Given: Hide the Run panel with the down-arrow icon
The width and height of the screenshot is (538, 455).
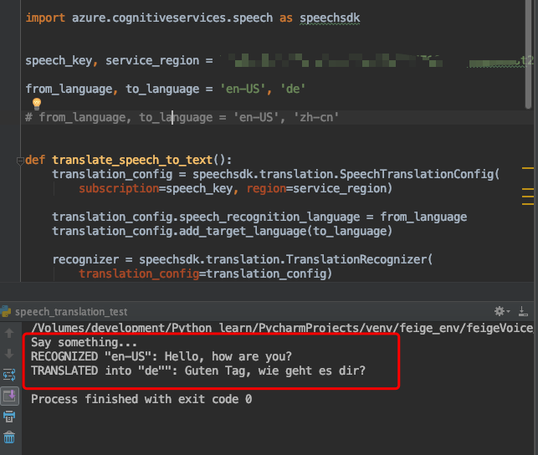Looking at the screenshot, I should click(x=523, y=311).
